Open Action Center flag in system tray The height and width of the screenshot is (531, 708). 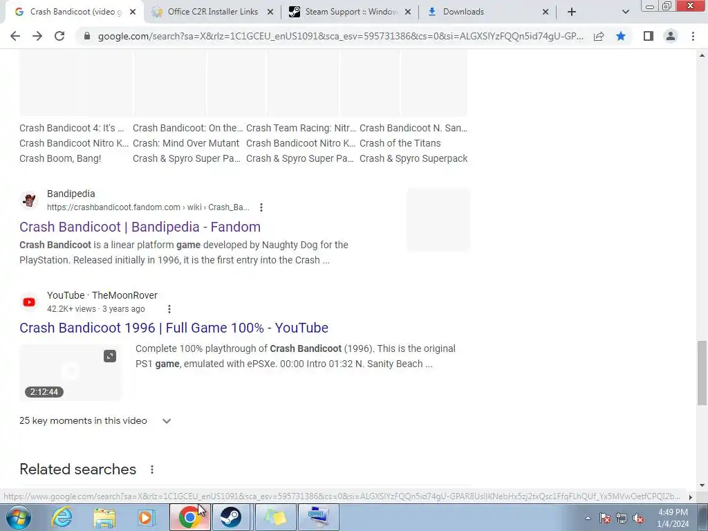tap(605, 519)
